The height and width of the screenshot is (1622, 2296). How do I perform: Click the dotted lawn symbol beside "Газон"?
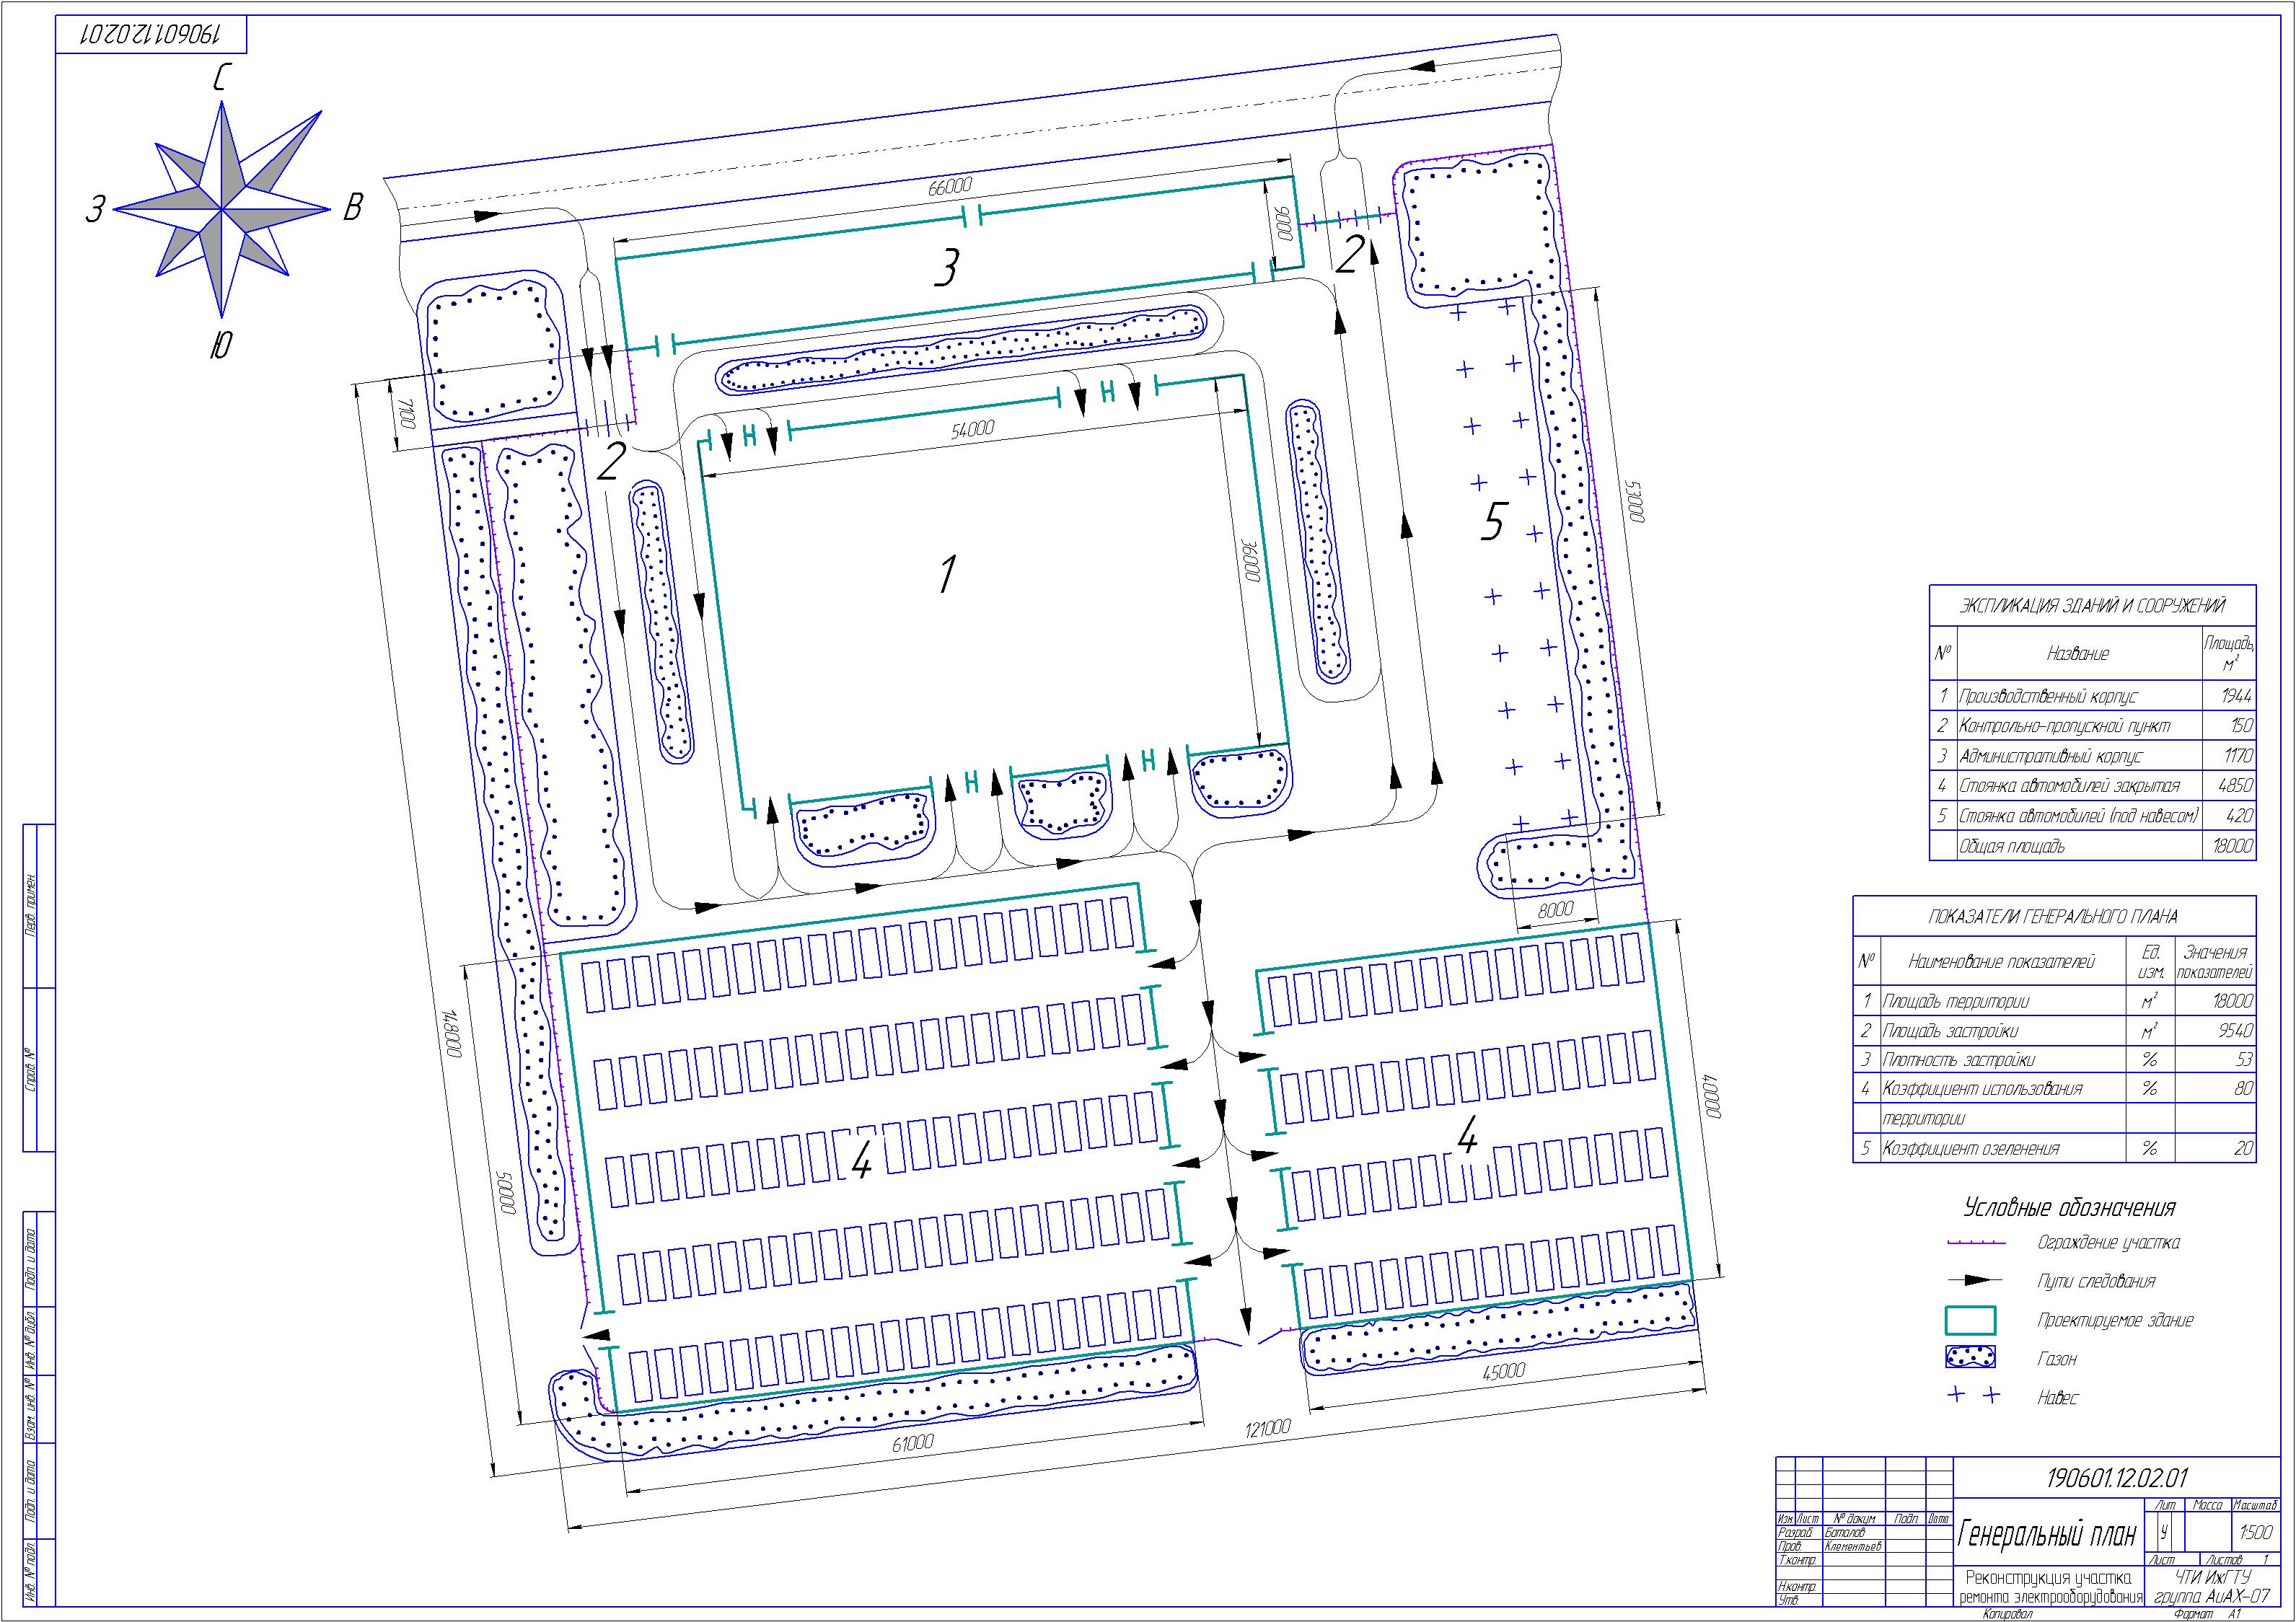coord(1970,1358)
